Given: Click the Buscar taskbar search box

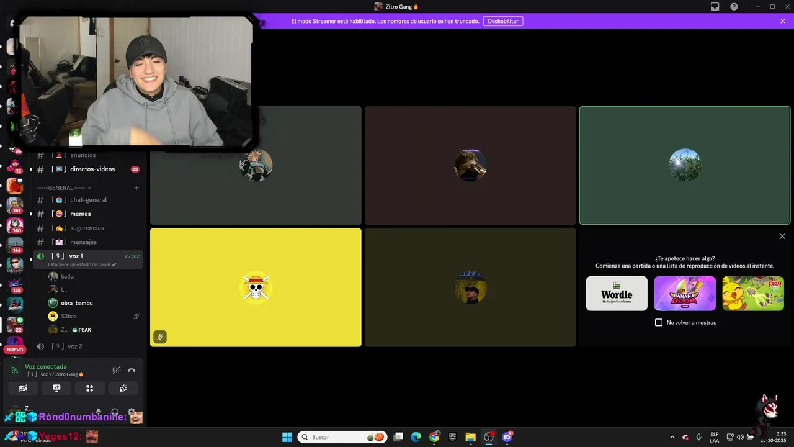Looking at the screenshot, I should coord(342,437).
